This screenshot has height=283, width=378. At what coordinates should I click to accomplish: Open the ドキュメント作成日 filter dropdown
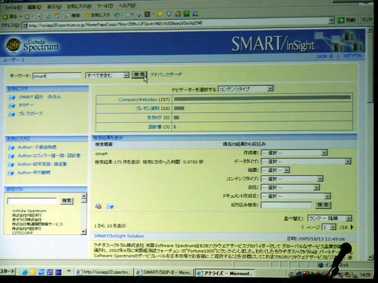[296, 196]
